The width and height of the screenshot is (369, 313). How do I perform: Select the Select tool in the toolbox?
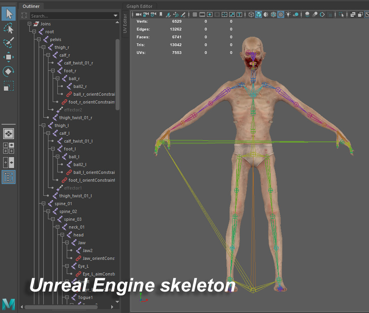(9, 14)
